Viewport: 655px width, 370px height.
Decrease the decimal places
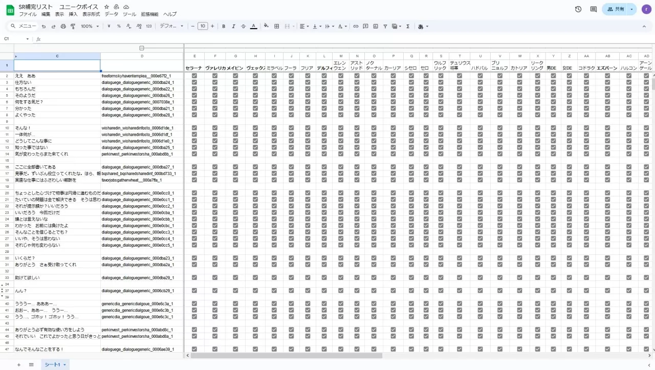click(x=129, y=26)
